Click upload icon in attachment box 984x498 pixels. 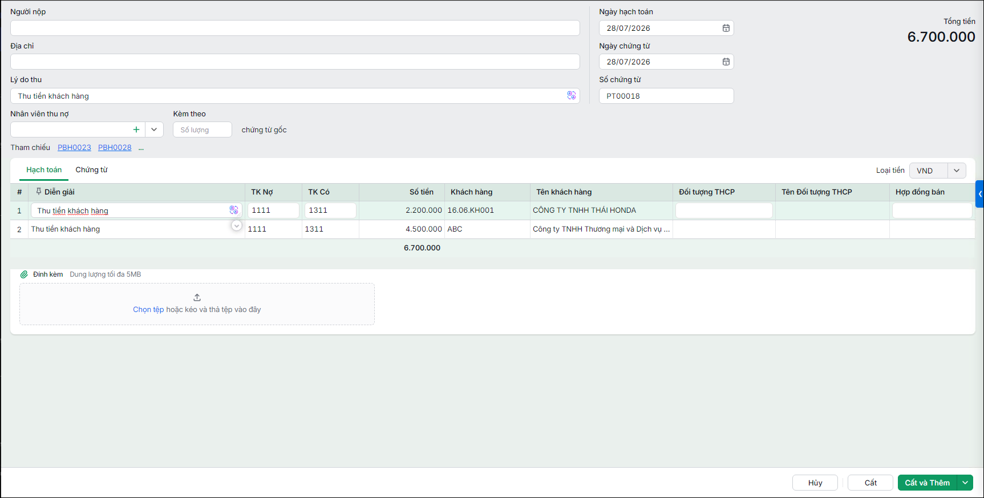[x=197, y=297]
